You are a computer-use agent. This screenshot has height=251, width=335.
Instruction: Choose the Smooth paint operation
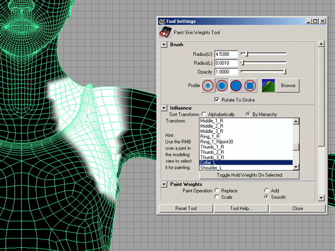coord(266,197)
